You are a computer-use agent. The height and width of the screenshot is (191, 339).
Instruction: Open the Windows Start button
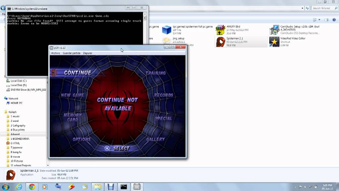coord(5,187)
